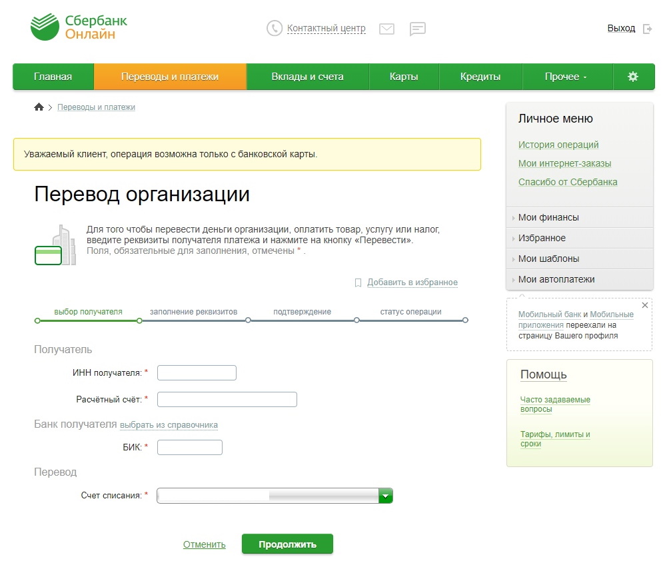Viewport: 667px width, 565px height.
Task: Click the БИК input field
Action: click(189, 447)
